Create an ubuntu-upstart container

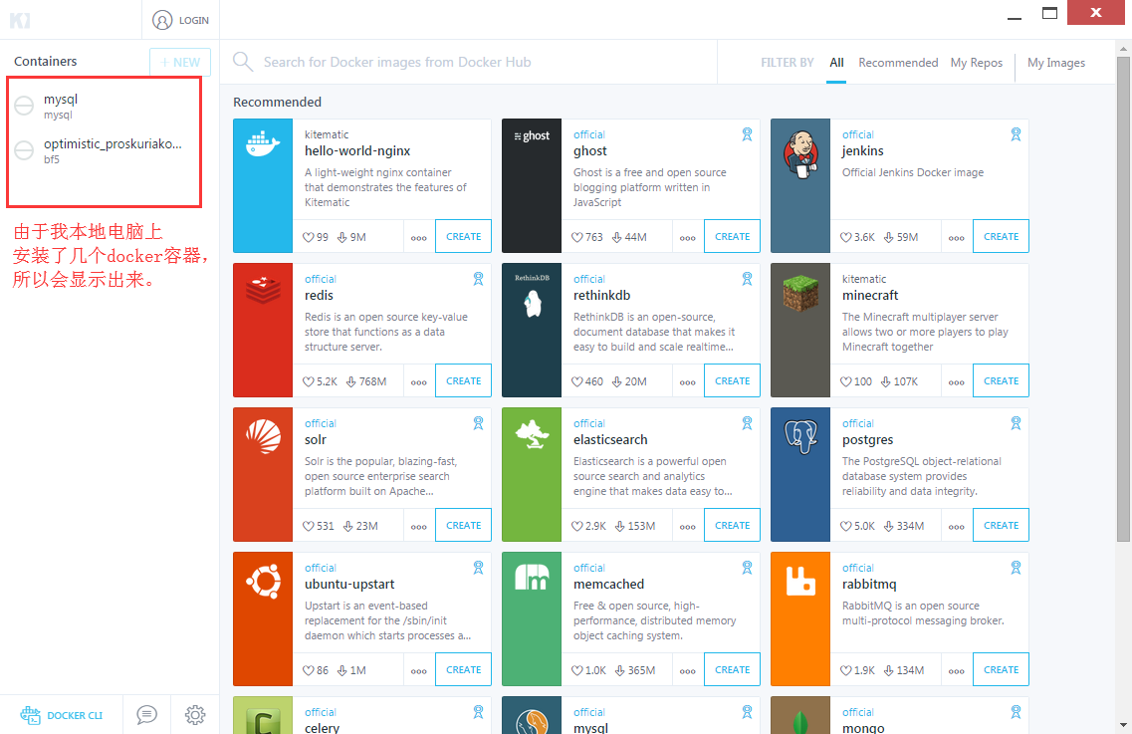pos(464,669)
